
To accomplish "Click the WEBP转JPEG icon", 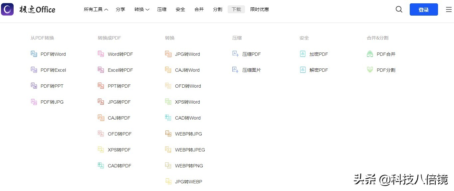I will (168, 149).
